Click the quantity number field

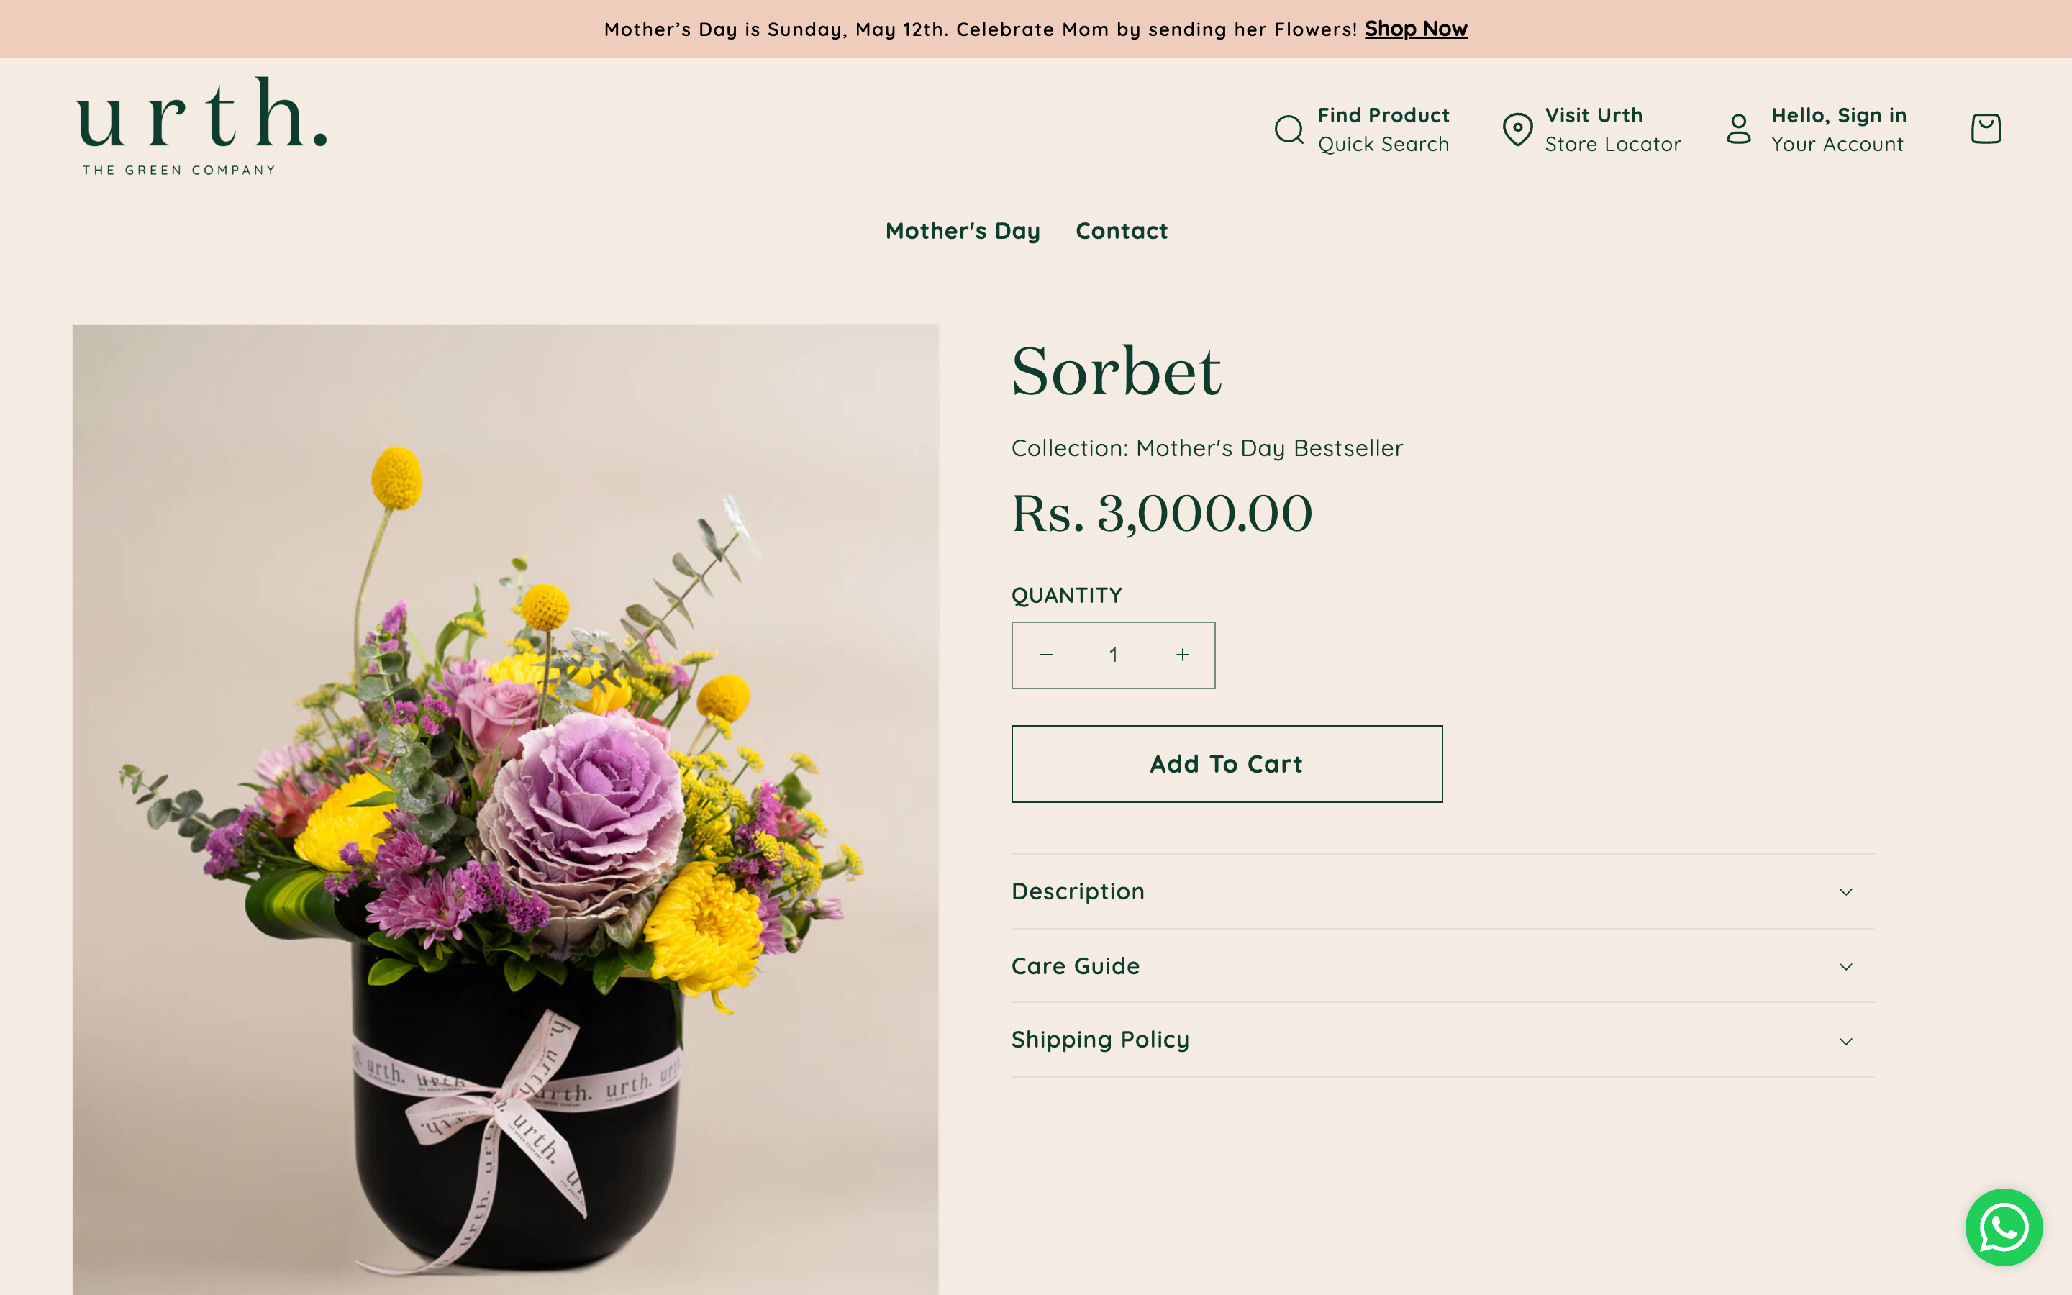coord(1113,655)
